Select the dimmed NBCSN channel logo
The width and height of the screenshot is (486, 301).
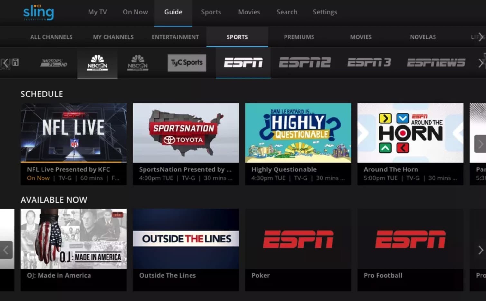138,62
